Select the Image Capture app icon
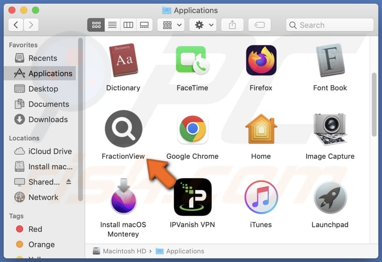Viewport: 382px width, 262px height. [x=330, y=129]
